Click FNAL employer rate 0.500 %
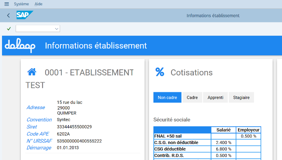This screenshot has height=160, width=282. click(x=248, y=136)
